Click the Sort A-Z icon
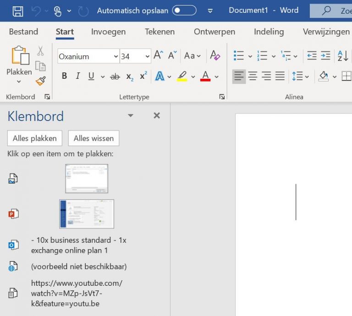 [x=343, y=55]
